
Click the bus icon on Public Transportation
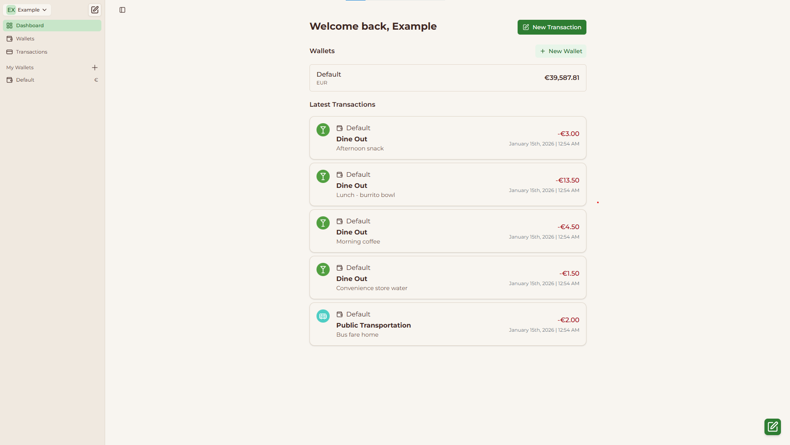point(323,316)
